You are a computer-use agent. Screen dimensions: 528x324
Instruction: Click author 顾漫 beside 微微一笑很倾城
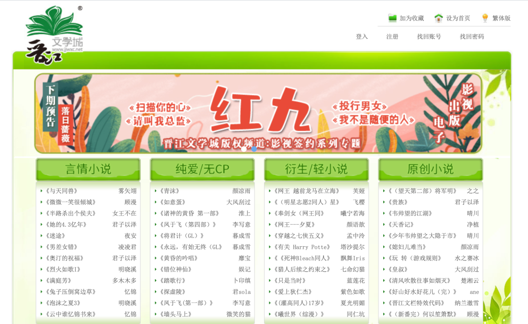pos(131,202)
